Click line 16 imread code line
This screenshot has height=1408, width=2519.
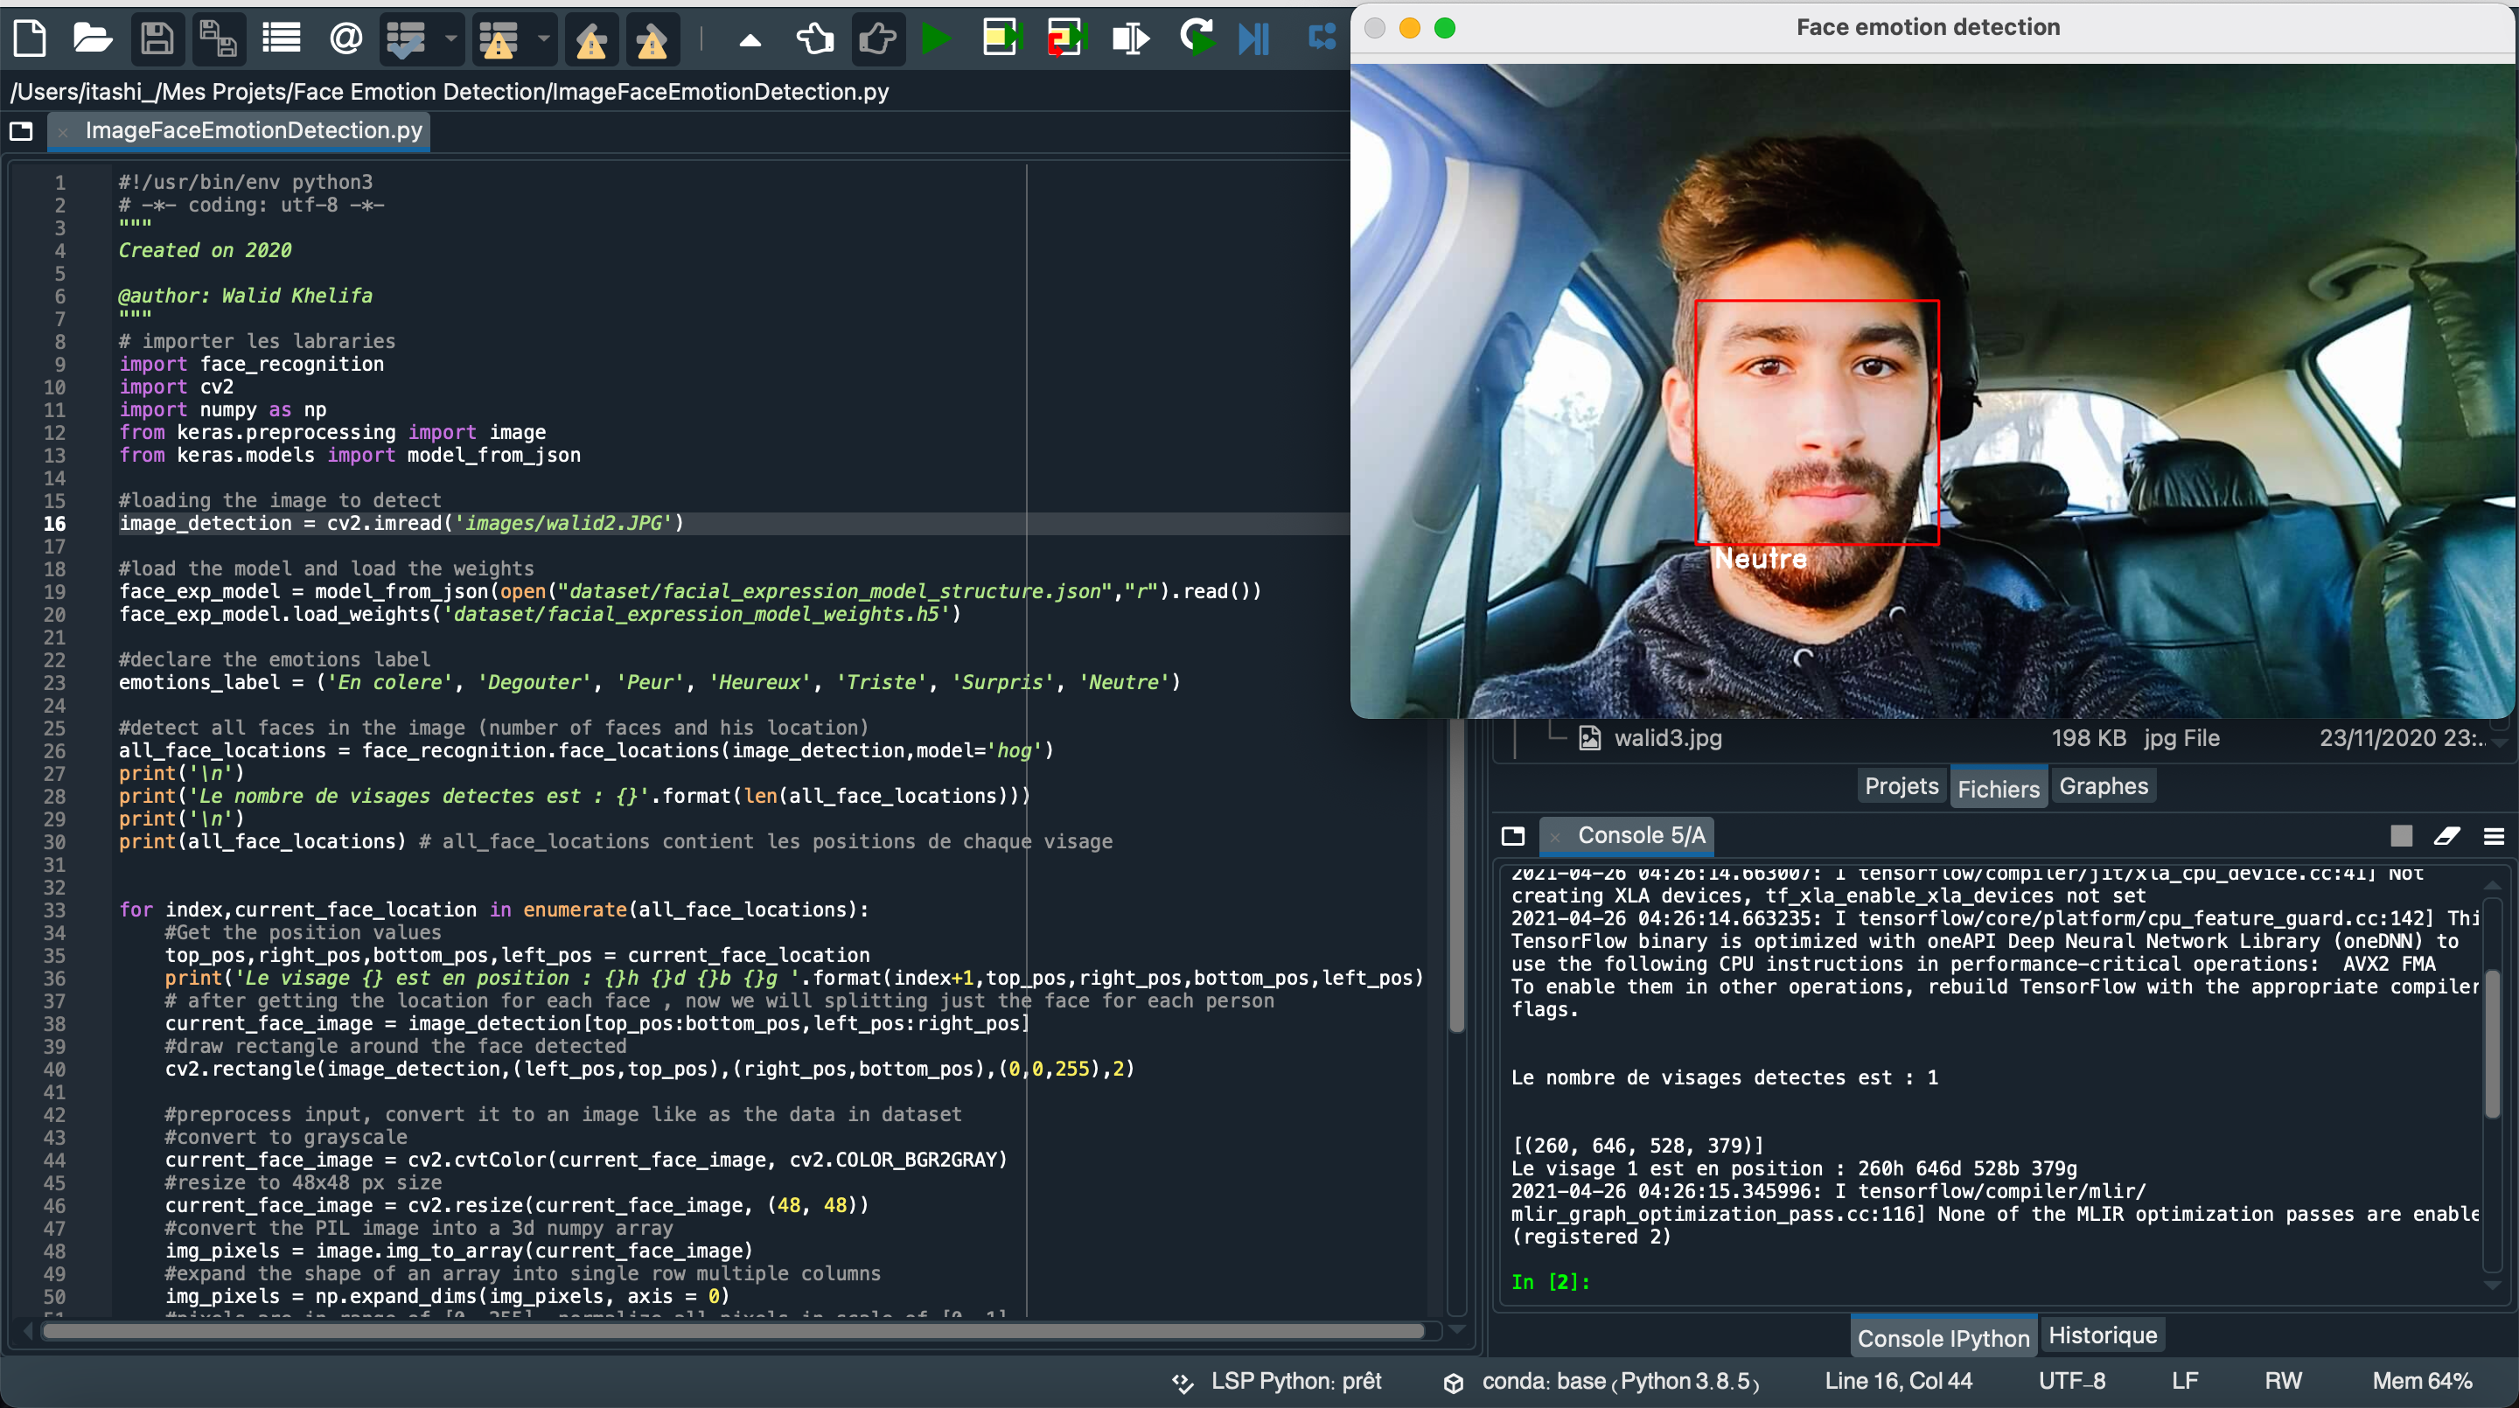401,523
